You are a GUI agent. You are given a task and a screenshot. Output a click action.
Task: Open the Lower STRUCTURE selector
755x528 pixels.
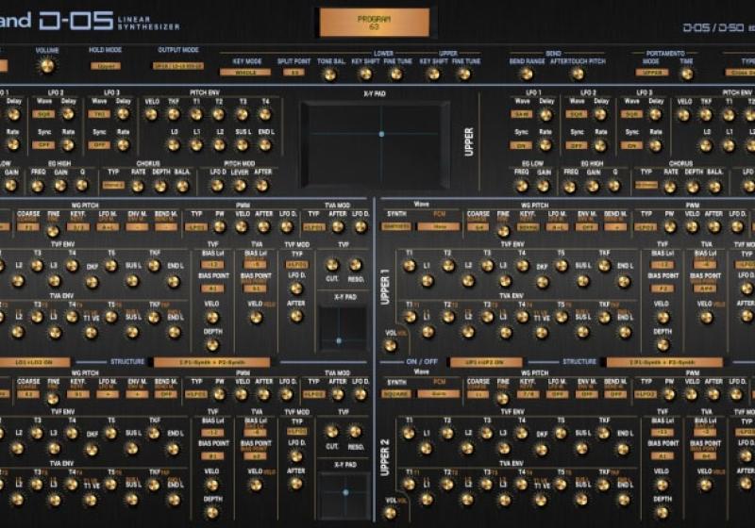(x=211, y=362)
